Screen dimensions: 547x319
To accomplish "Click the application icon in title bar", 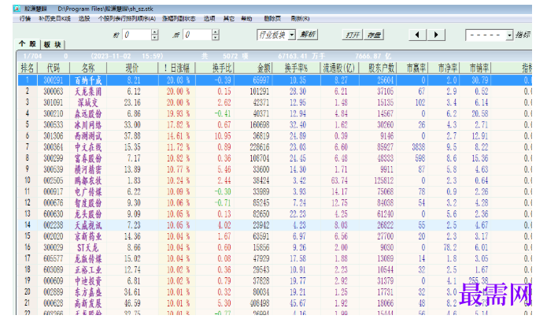I will tap(17, 9).
